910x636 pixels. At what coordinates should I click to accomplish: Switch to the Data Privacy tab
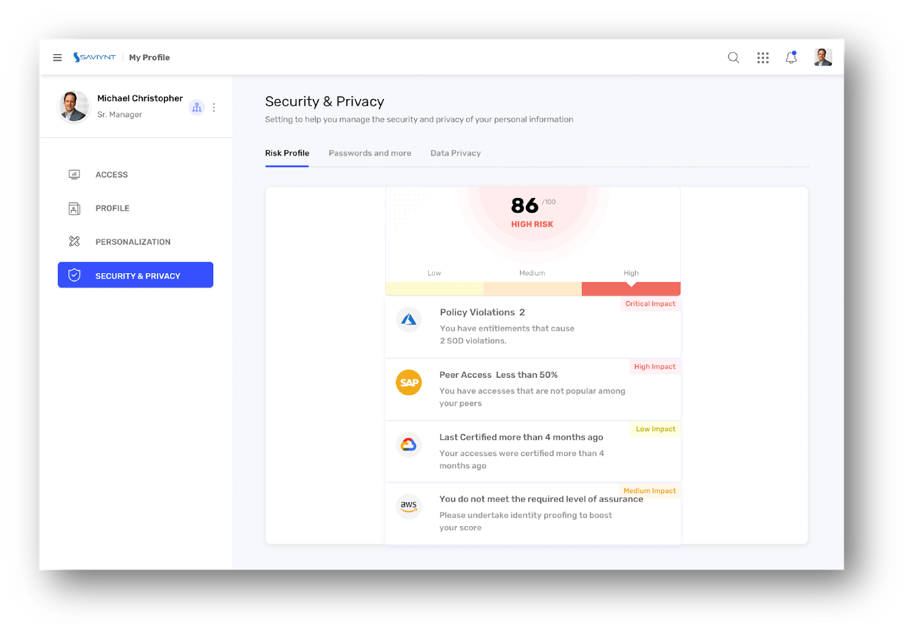[456, 153]
